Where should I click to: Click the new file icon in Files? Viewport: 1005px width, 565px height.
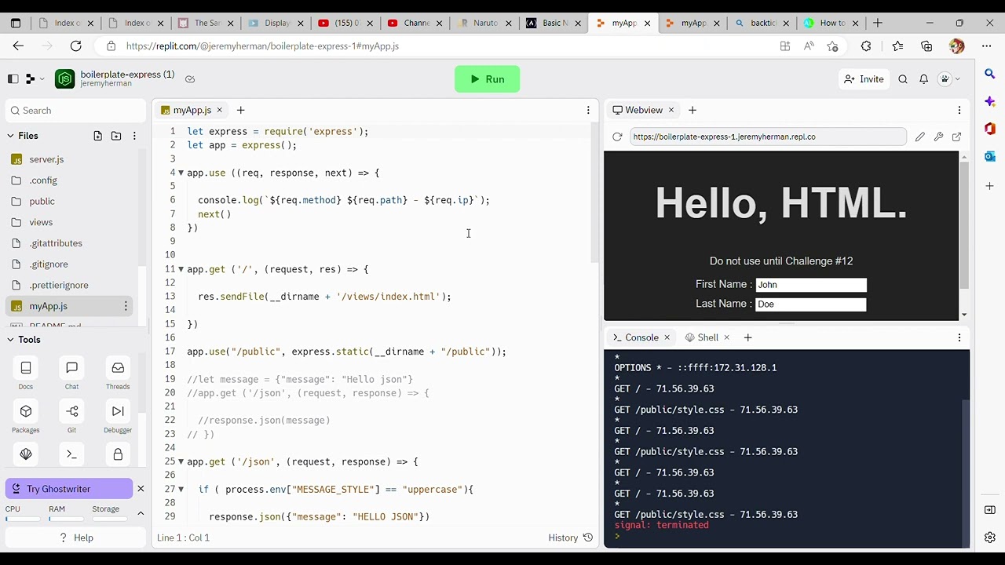tap(97, 136)
